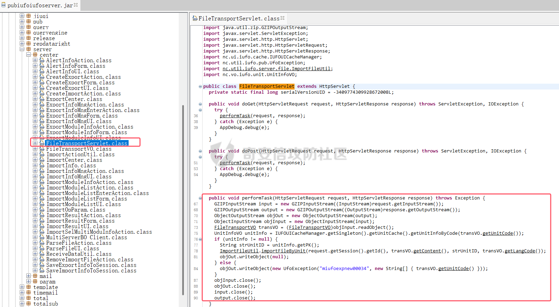This screenshot has height=307, width=559.
Task: Click the ImportInfo.class file icon
Action: click(x=41, y=165)
